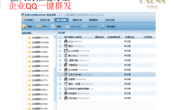
Task: Select group 企业服务4(2756) in tree
Action: tap(40, 94)
